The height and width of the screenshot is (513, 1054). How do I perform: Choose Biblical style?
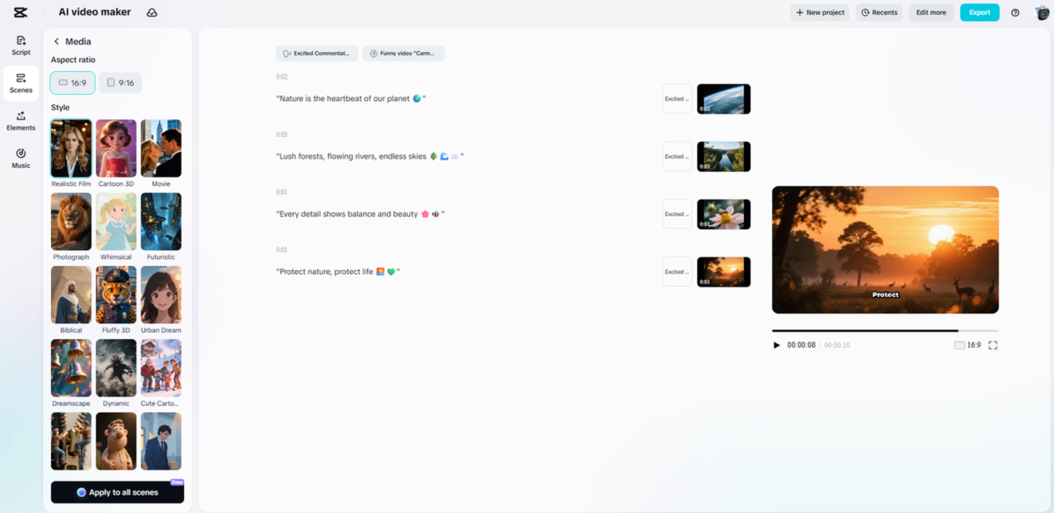tap(71, 300)
